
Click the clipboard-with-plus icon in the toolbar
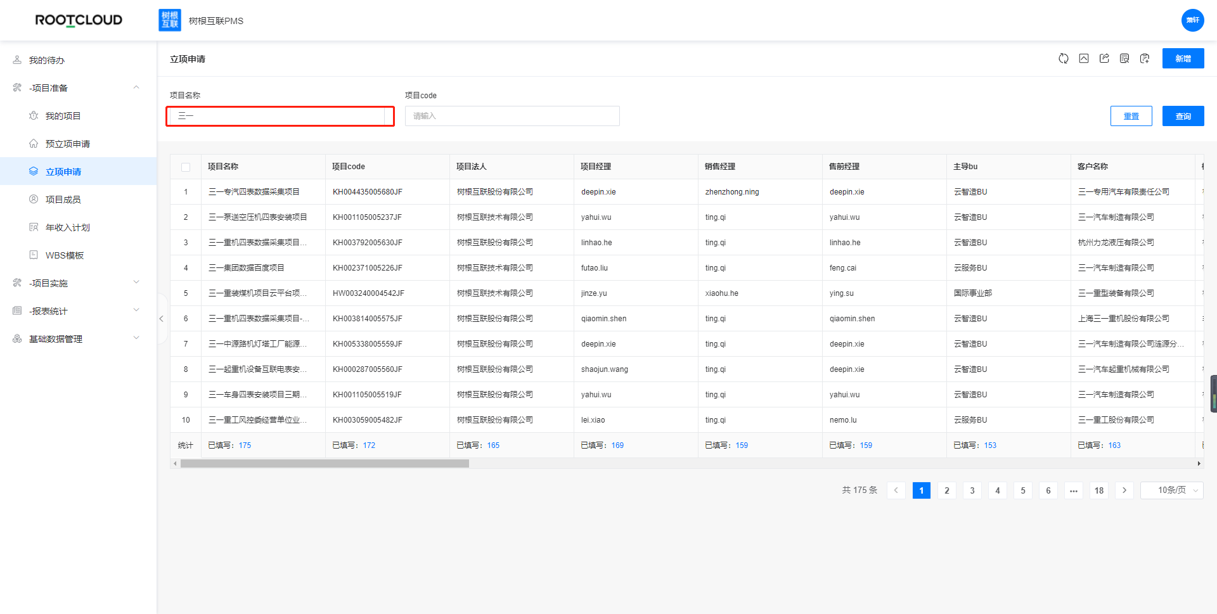click(x=1145, y=58)
